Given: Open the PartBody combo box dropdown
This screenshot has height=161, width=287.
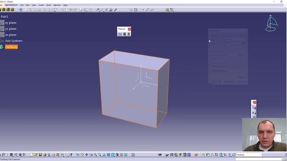Looking at the screenshot, I should 261,155.
